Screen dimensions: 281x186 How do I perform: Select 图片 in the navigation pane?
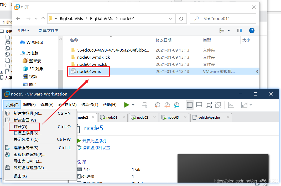click(30, 84)
